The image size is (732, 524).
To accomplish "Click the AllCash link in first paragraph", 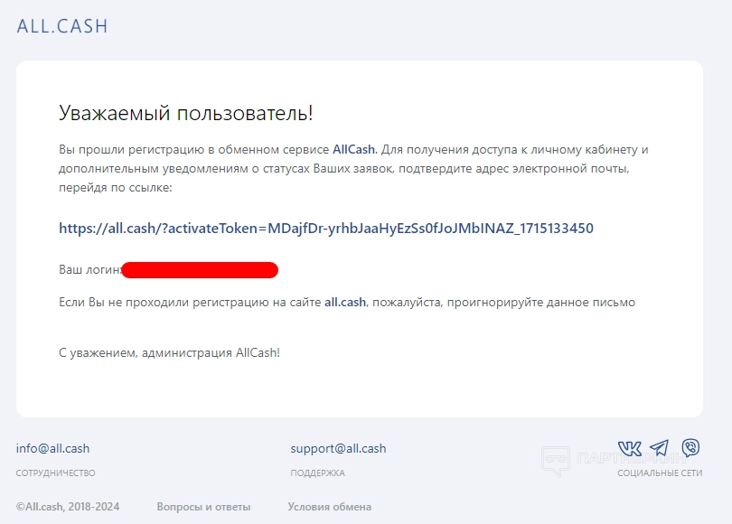I will [x=353, y=149].
